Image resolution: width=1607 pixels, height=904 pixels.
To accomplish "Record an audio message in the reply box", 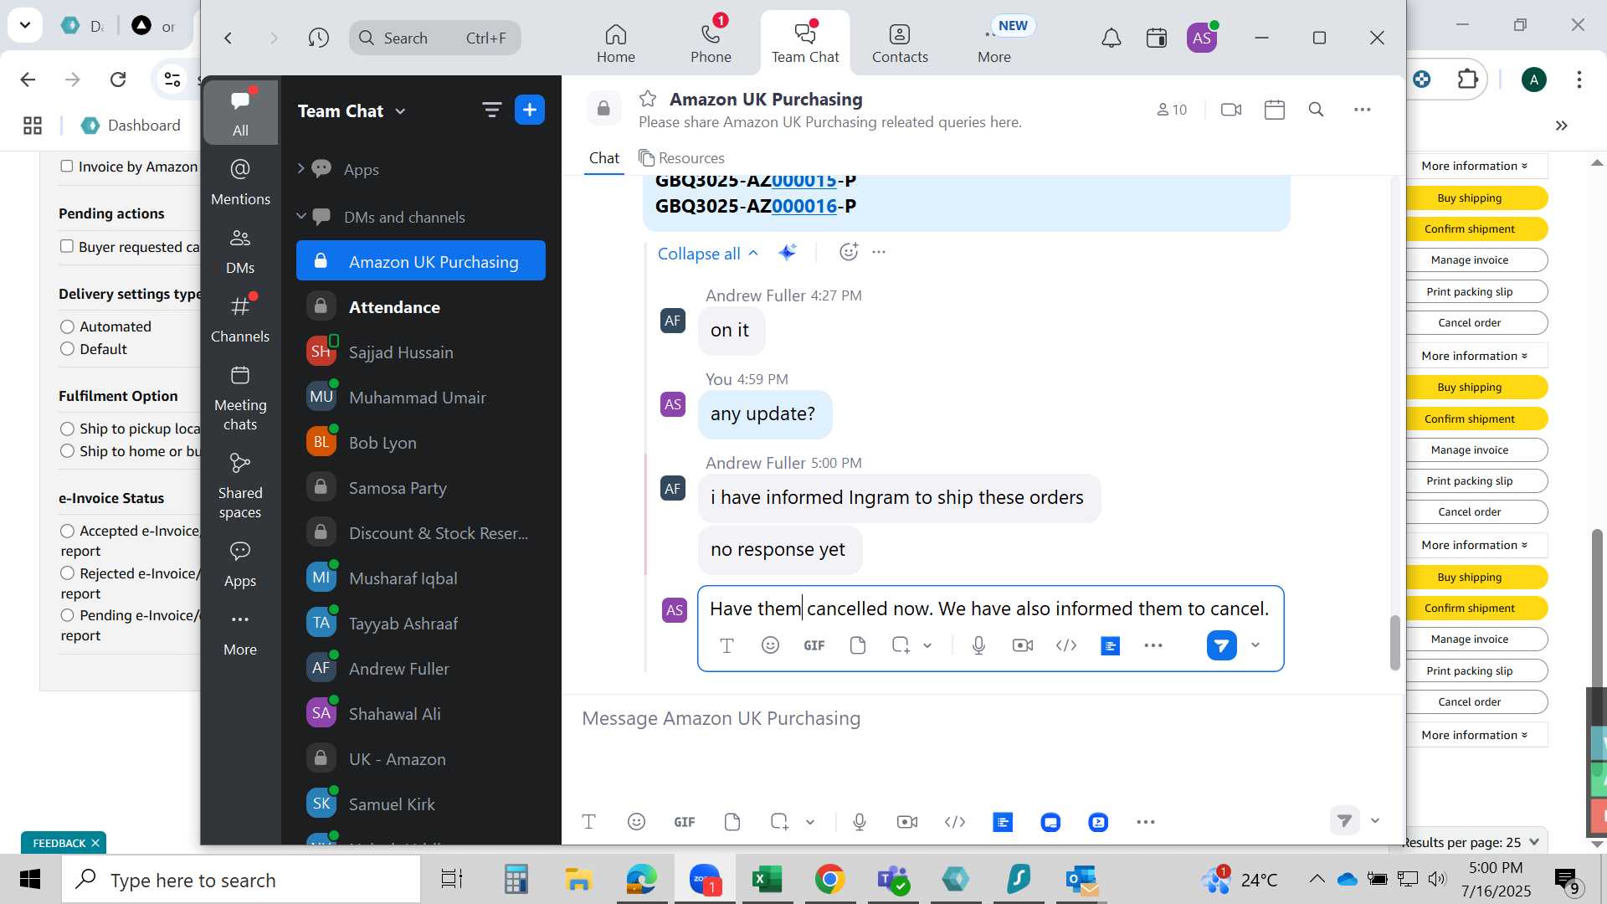I will coord(979,645).
